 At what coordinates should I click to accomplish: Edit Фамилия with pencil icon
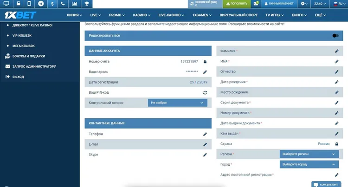coord(336,51)
